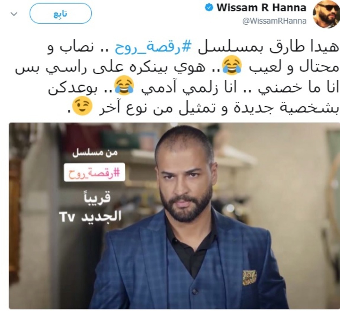Click the tweet's third line starting with انا ما خصني
This screenshot has width=340, height=311.
[193, 86]
